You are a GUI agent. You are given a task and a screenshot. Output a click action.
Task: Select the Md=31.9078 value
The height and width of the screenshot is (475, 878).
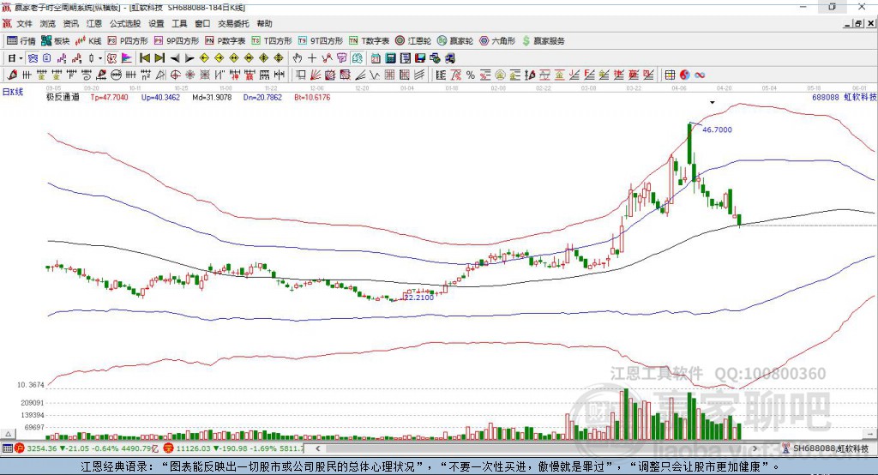tap(212, 98)
